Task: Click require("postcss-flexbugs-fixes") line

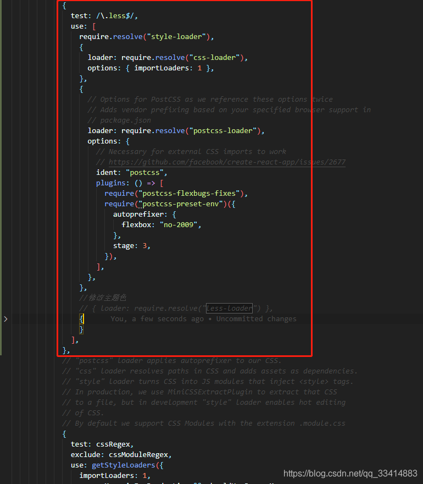Action: pos(176,194)
